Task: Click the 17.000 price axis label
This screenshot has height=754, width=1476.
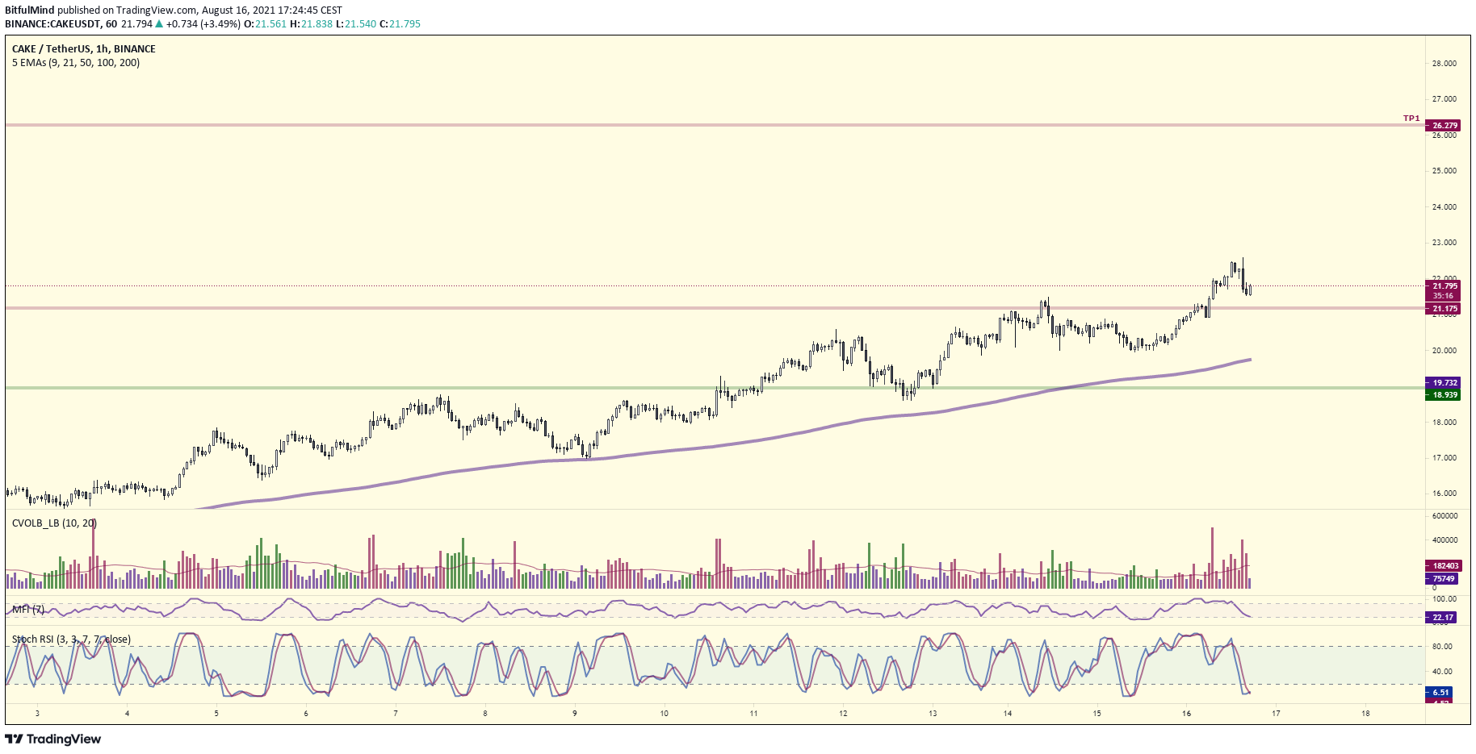Action: click(1445, 458)
